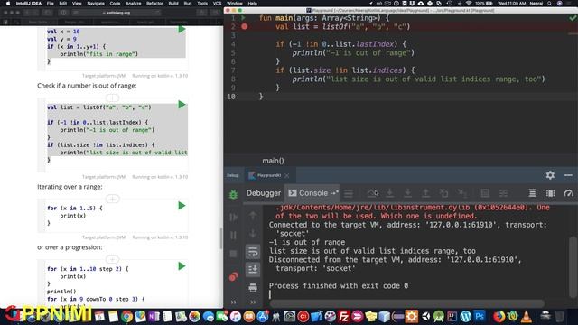Run the 'for (x in 1..5)' browser example

pyautogui.click(x=182, y=206)
